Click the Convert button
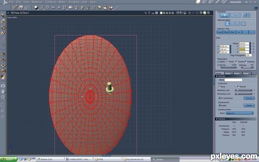Screen dimensions: 259x162 pyautogui.click(x=249, y=98)
